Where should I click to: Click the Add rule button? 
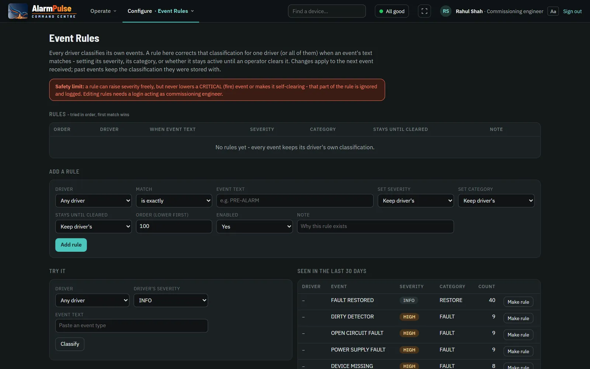click(x=71, y=245)
